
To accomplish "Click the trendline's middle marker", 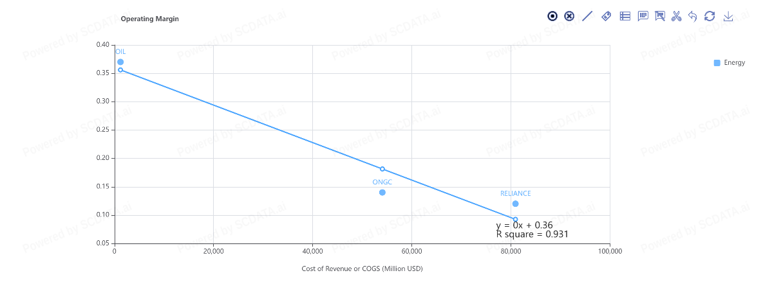I will [x=382, y=169].
